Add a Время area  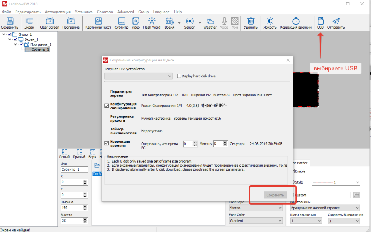click(x=170, y=23)
